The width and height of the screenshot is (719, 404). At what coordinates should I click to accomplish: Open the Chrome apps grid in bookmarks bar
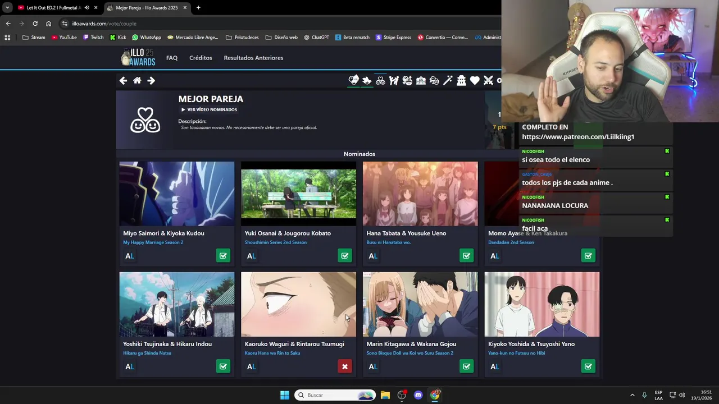coord(7,38)
